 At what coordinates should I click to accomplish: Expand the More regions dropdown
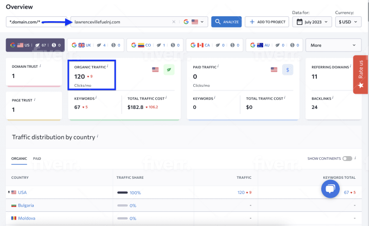coord(334,45)
